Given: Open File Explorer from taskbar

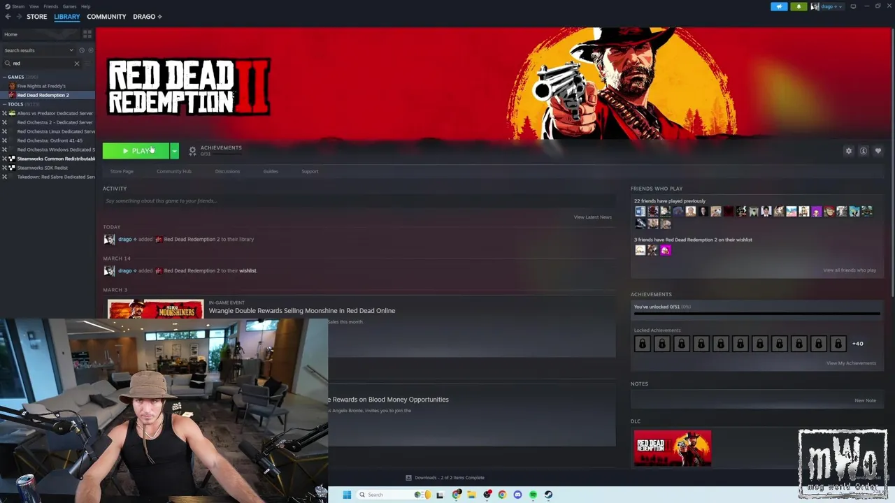Looking at the screenshot, I should [471, 495].
